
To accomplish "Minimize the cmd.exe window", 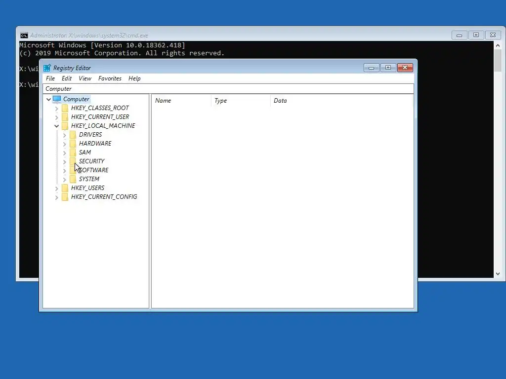I will point(459,35).
